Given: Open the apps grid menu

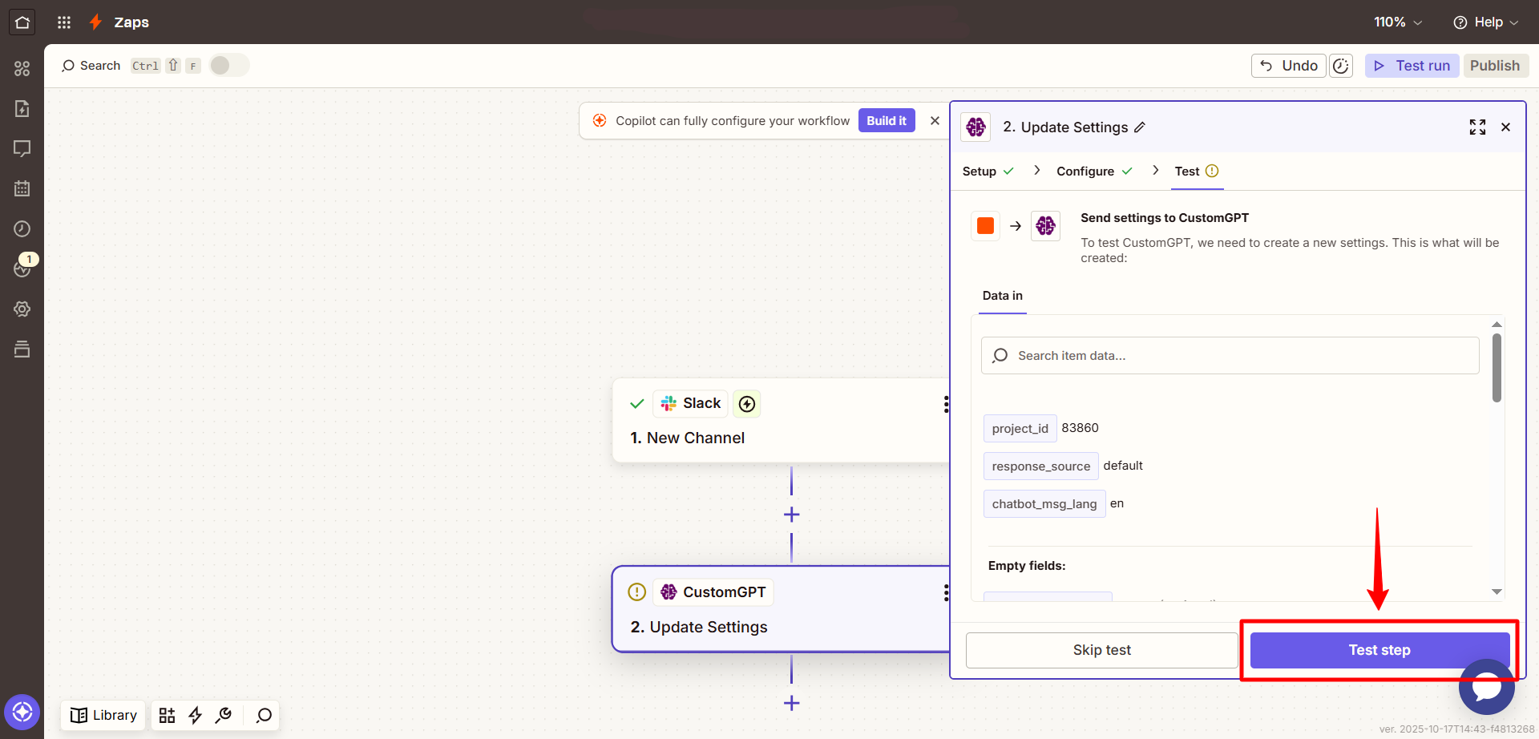Looking at the screenshot, I should tap(64, 22).
